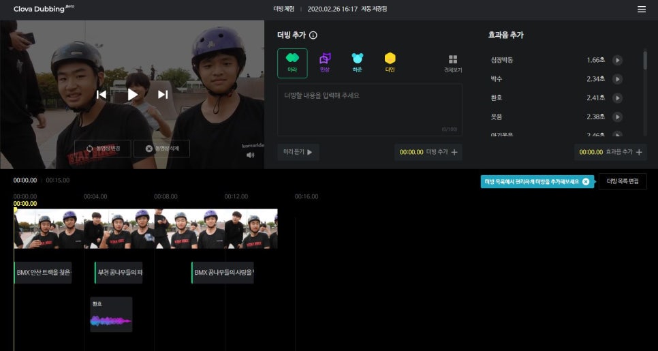Image resolution: width=658 pixels, height=351 pixels.
Task: Click the 더빙체험 project title
Action: click(284, 9)
